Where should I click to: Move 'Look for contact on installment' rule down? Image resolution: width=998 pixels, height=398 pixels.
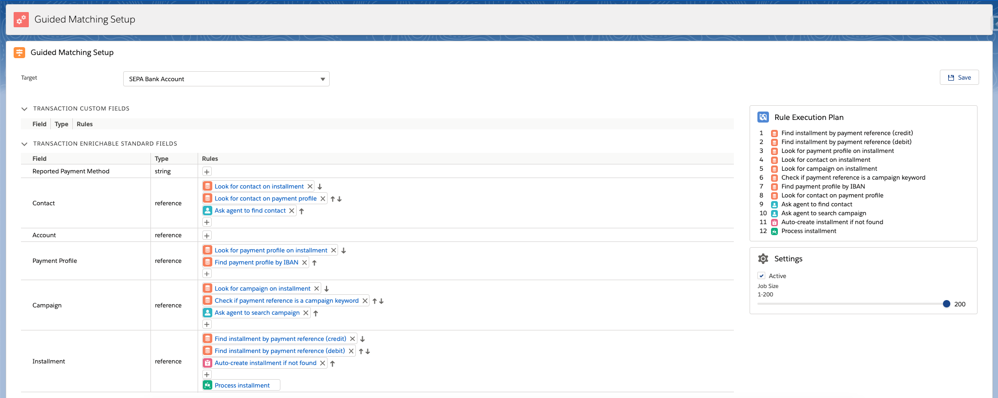pos(320,186)
